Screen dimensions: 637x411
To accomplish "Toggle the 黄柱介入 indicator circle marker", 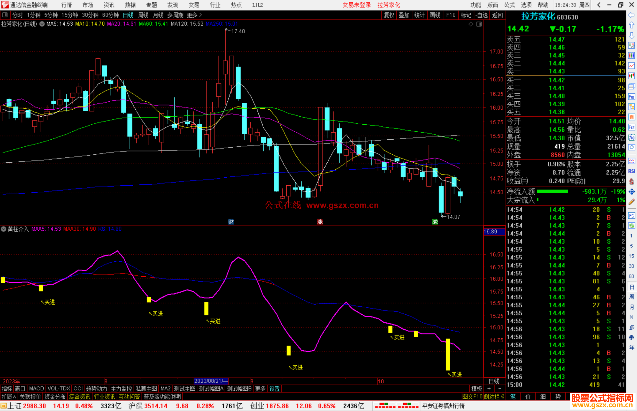I will pyautogui.click(x=4, y=229).
